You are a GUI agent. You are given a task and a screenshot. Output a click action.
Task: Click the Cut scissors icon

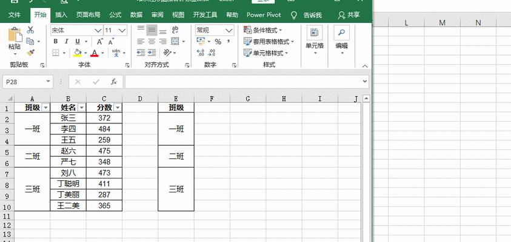pyautogui.click(x=30, y=30)
